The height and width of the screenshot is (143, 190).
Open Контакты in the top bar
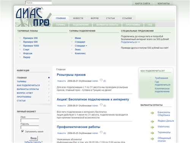[163, 3]
